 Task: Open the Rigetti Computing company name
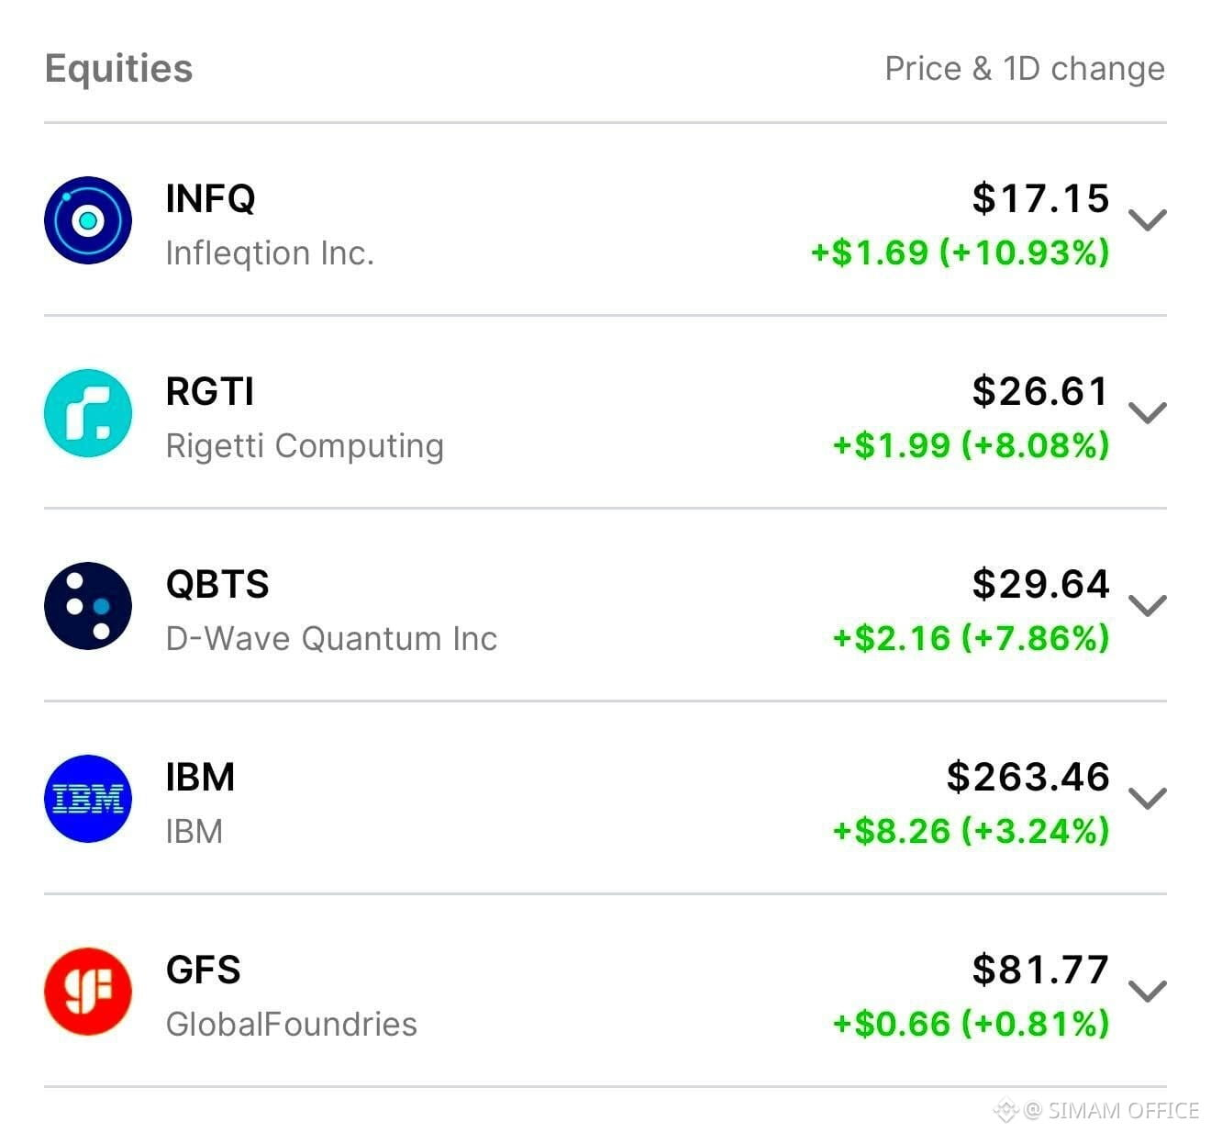(x=305, y=446)
